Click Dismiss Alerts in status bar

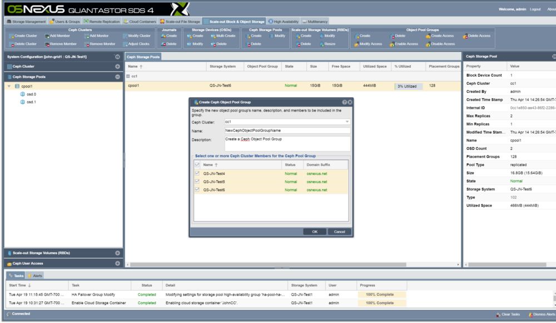(x=542, y=315)
